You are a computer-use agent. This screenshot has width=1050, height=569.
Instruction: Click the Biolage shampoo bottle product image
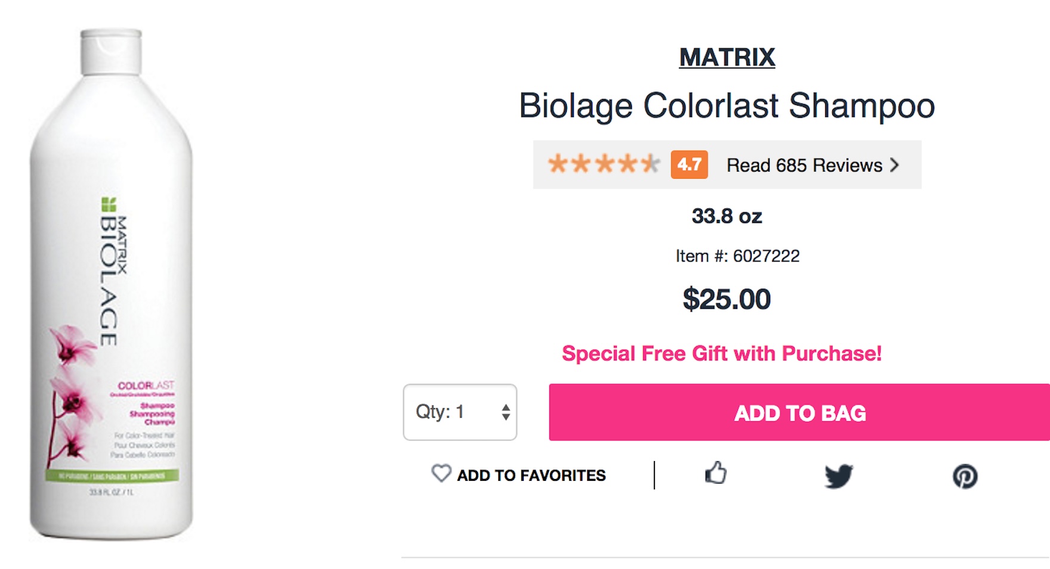[x=112, y=286]
